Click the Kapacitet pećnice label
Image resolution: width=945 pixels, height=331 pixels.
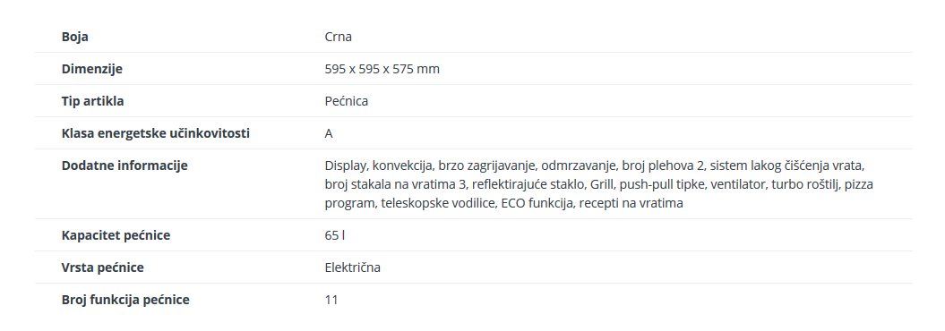pos(116,235)
